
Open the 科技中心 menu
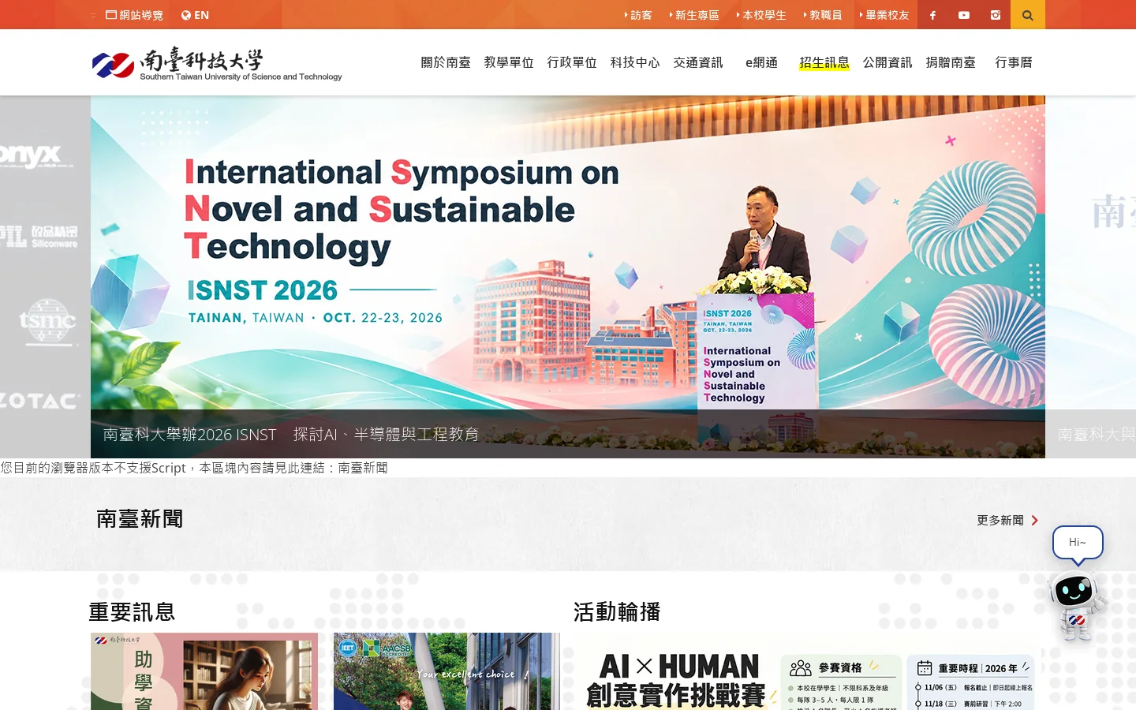point(635,62)
